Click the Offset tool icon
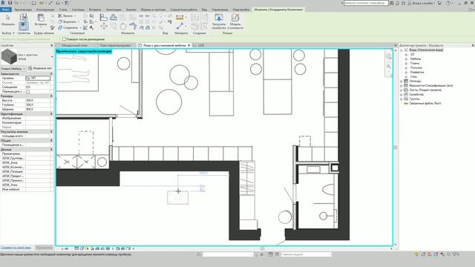The width and height of the screenshot is (475, 267). click(114, 17)
